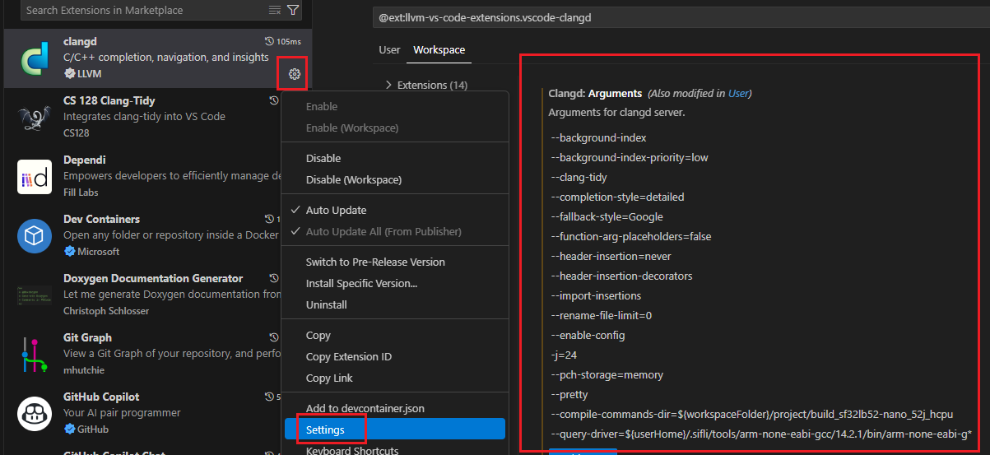The image size is (990, 455).
Task: Open the Git Graph extension icon
Action: click(x=35, y=355)
